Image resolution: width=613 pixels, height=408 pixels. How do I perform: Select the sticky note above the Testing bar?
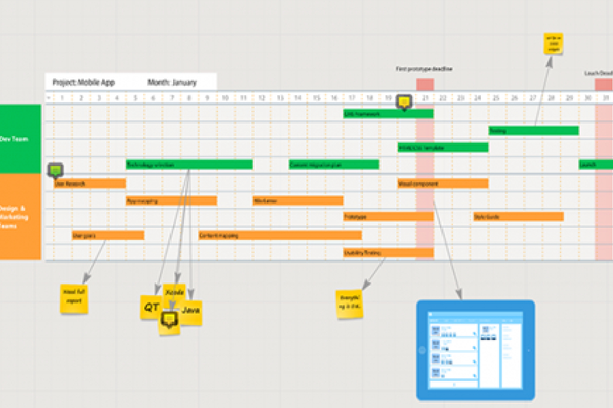click(553, 44)
